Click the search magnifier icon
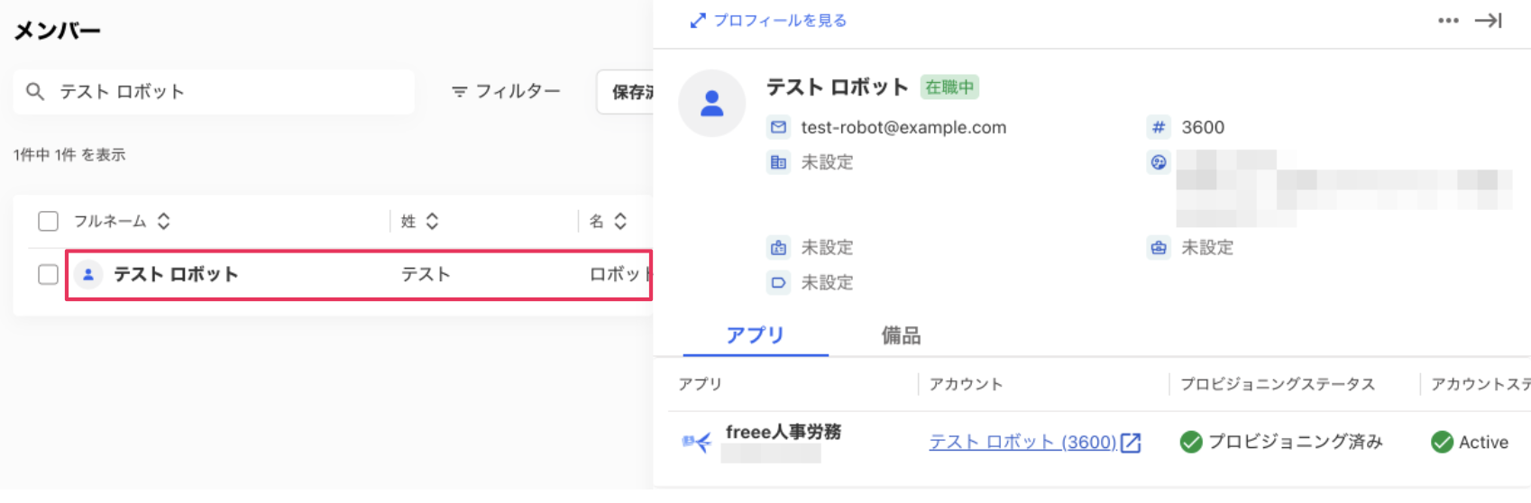This screenshot has width=1531, height=503. click(35, 91)
